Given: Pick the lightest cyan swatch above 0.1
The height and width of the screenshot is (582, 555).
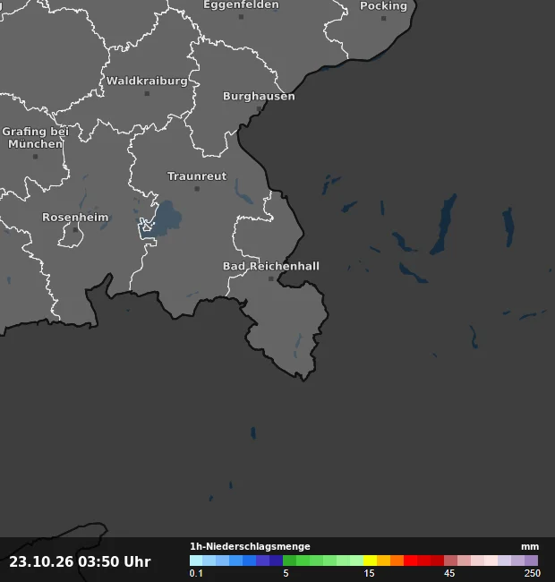Looking at the screenshot, I should [196, 561].
